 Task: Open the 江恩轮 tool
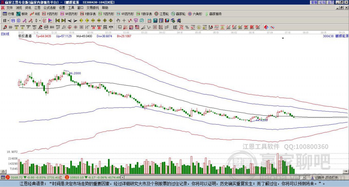coord(162,14)
